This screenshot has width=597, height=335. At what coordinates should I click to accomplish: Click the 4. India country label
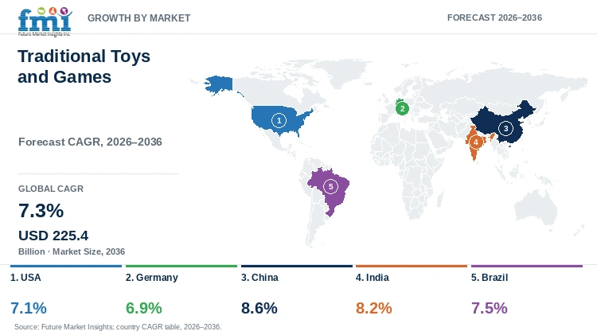point(373,278)
